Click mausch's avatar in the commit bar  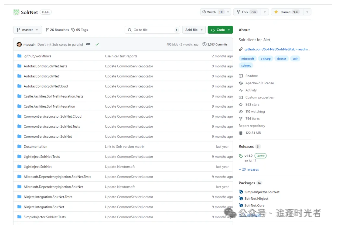pos(19,44)
